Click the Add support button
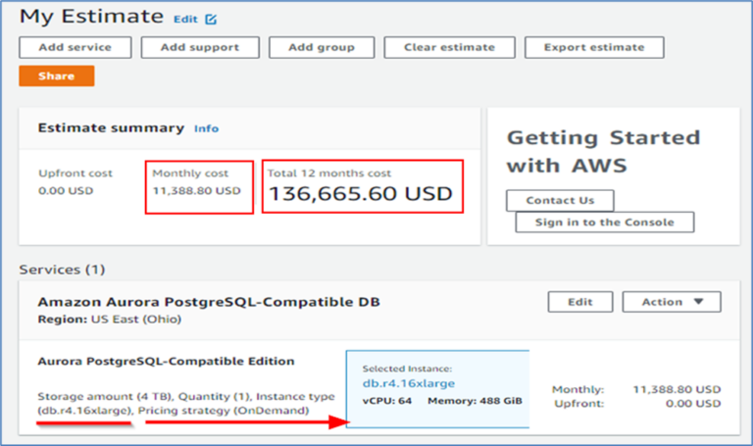The image size is (753, 446). 200,47
